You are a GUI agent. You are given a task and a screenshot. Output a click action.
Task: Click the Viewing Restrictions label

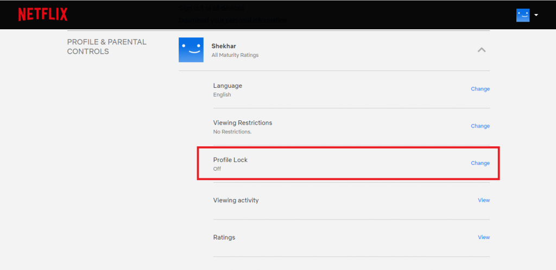click(x=243, y=123)
